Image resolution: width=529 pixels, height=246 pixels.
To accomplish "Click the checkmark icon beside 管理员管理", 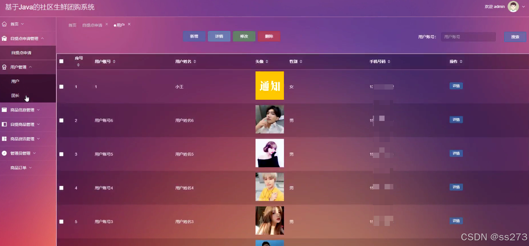I will click(5, 153).
